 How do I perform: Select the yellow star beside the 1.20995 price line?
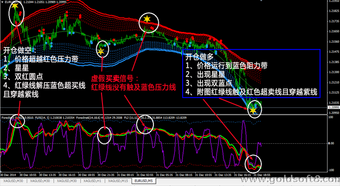pos(253,111)
